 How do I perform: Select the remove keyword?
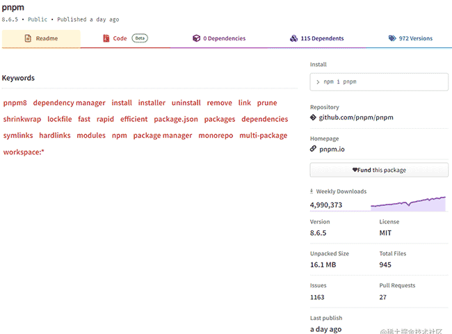coord(219,103)
